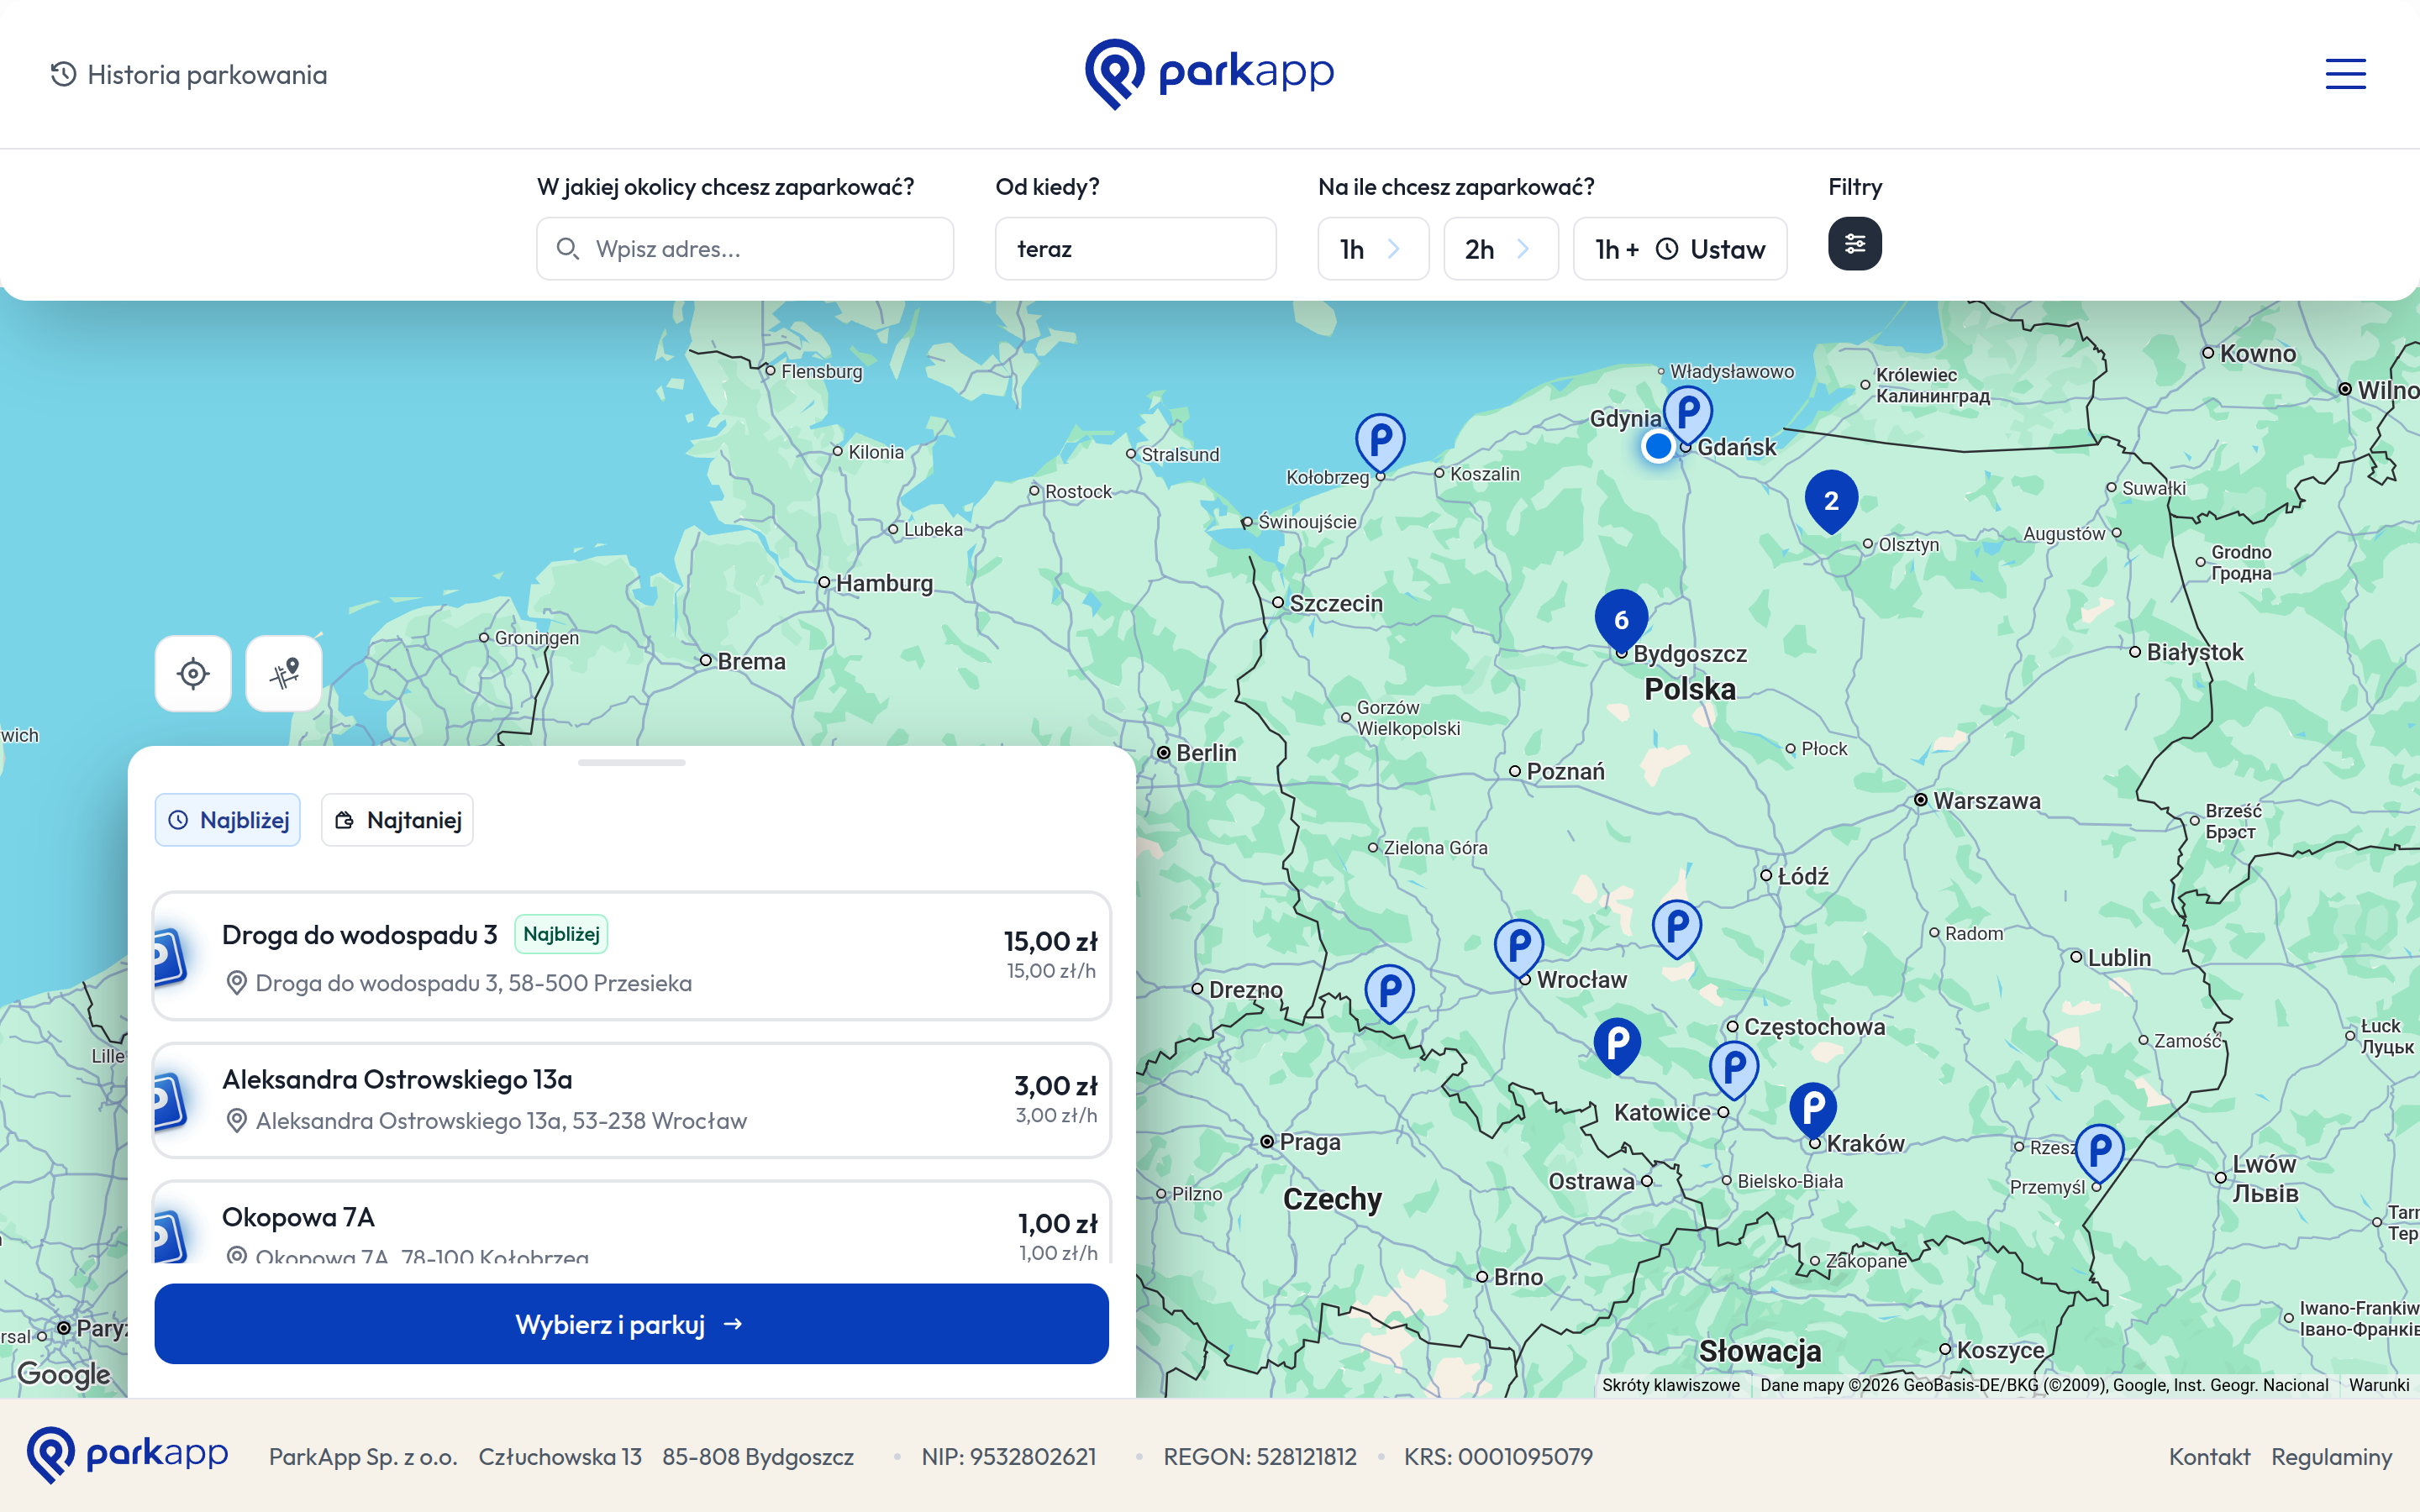2420x1512 pixels.
Task: Select the parking pin west of Wrocław near Czech border
Action: click(1389, 994)
